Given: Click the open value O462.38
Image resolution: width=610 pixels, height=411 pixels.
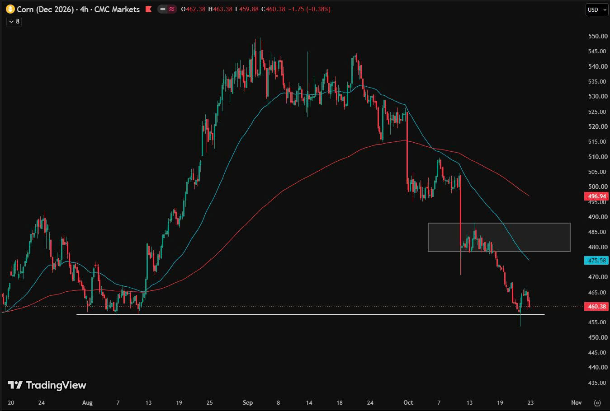Looking at the screenshot, I should (193, 9).
